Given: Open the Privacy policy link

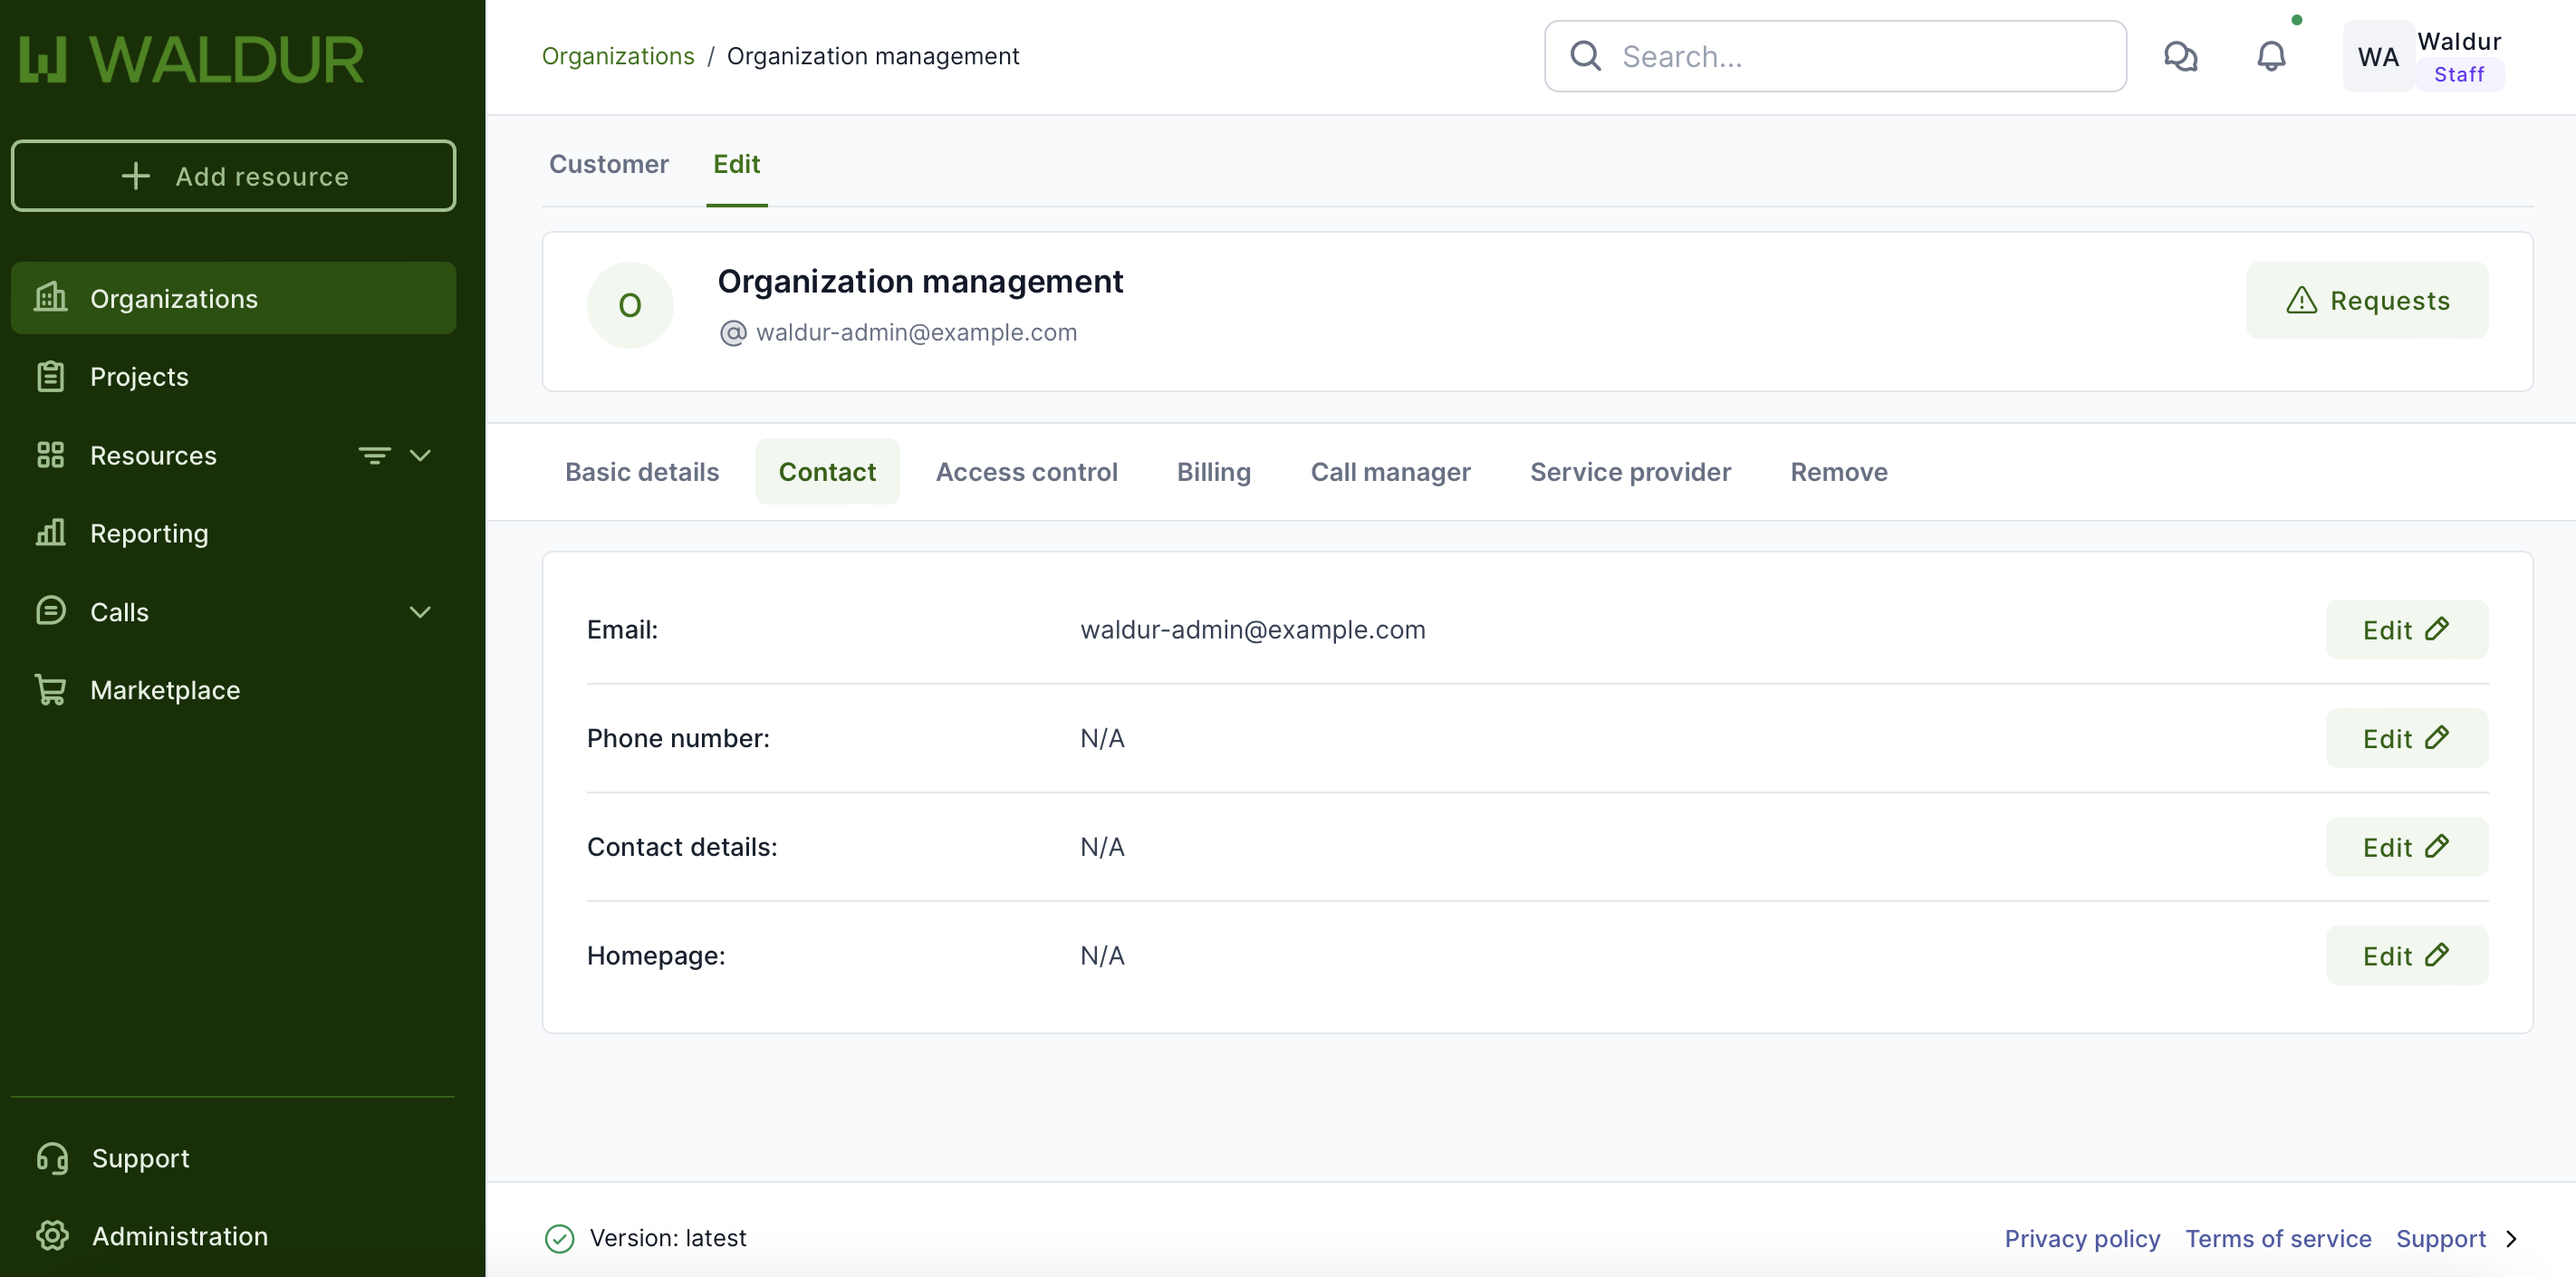Looking at the screenshot, I should point(2081,1238).
